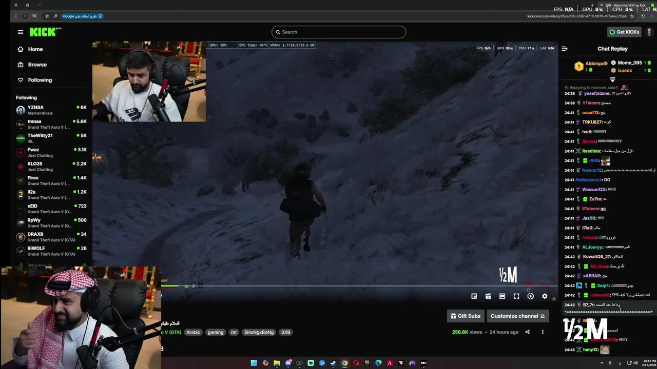This screenshot has height=369, width=657.
Task: Click username yosefzidane in chat
Action: [596, 93]
